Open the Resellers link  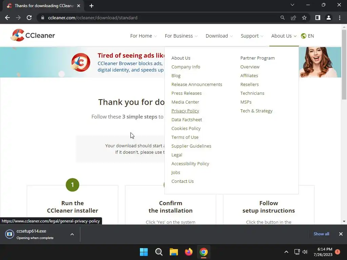(249, 84)
